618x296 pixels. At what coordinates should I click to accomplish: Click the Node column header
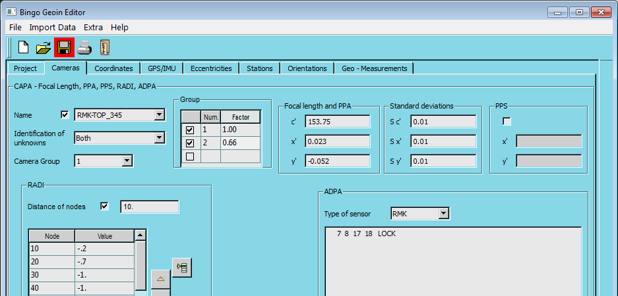pyautogui.click(x=51, y=236)
